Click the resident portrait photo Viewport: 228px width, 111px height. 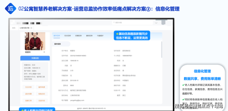[x=35, y=41]
